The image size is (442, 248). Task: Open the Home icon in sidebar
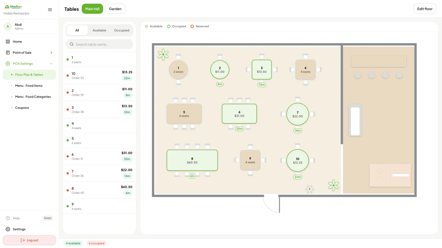pos(8,42)
